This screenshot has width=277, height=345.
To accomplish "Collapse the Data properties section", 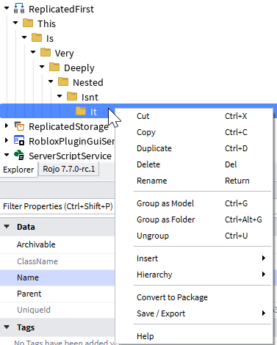I will [7, 227].
